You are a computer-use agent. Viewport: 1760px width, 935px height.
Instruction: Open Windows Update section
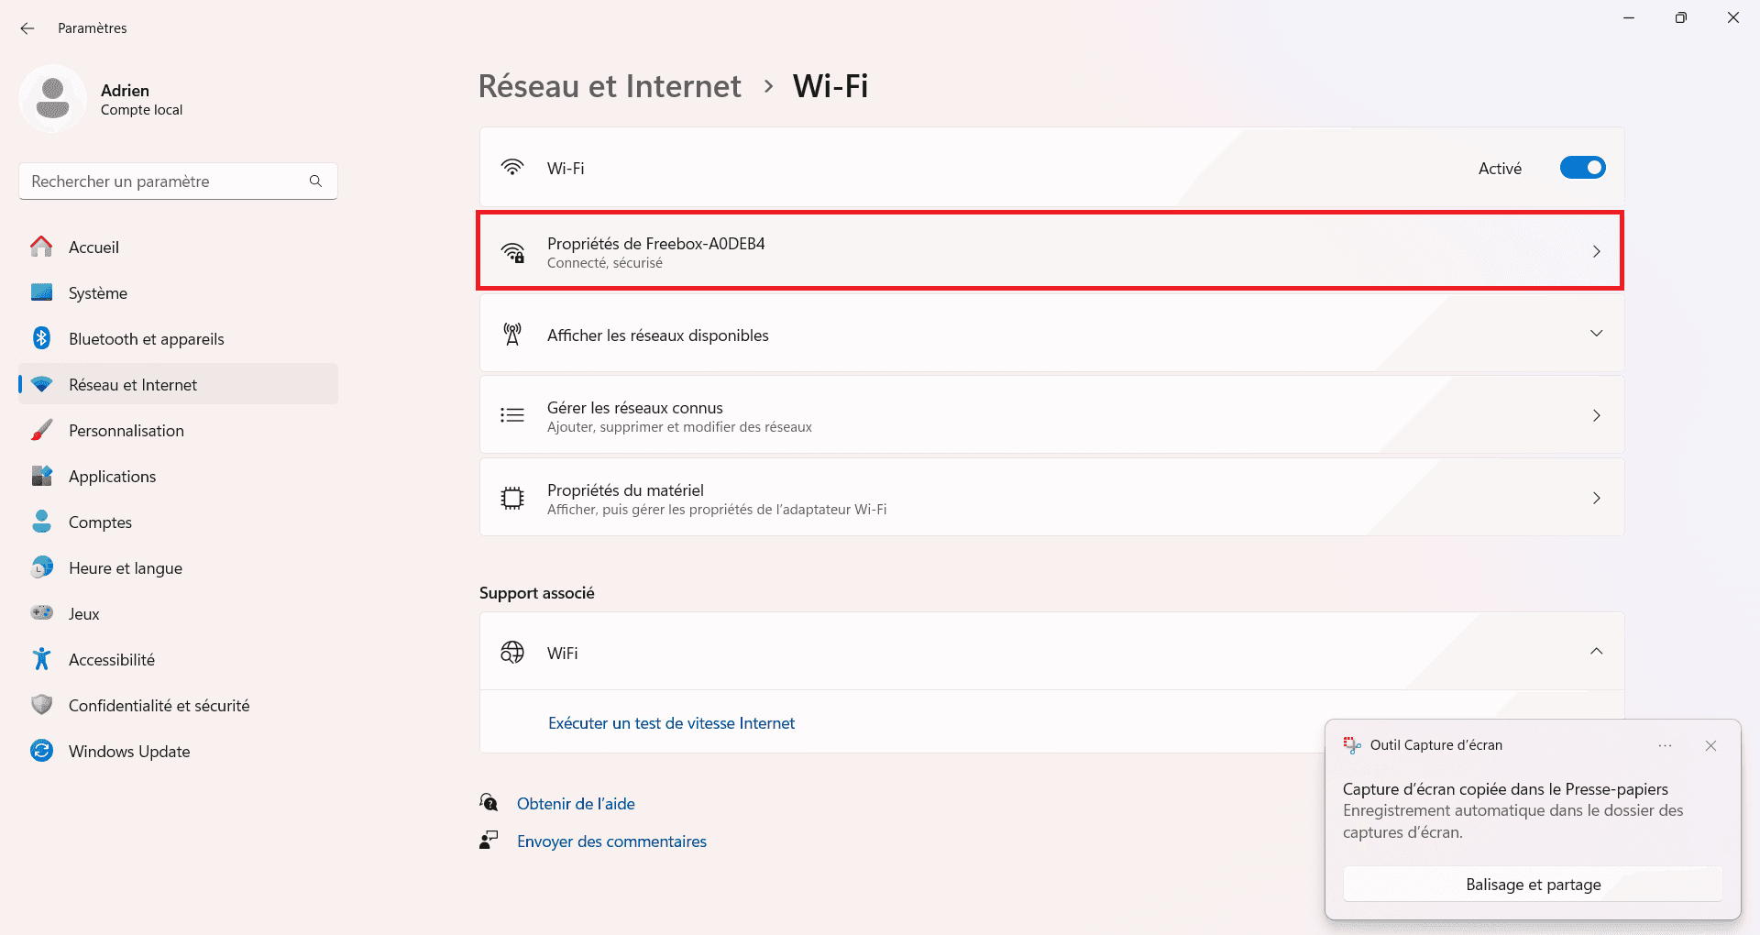tap(178, 751)
